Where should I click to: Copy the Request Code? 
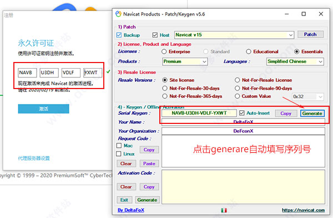pos(149,150)
